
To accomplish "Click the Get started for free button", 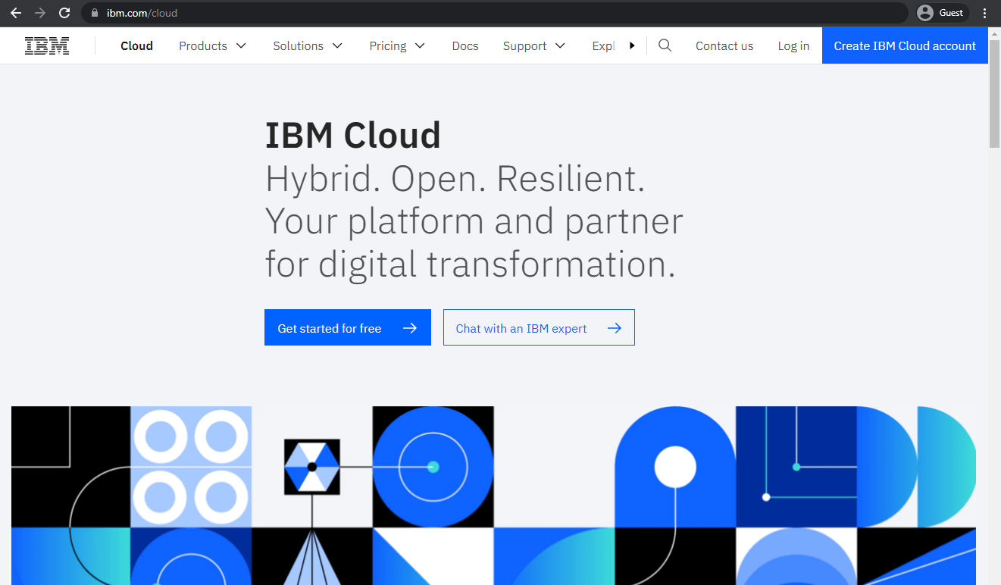I will tap(347, 327).
